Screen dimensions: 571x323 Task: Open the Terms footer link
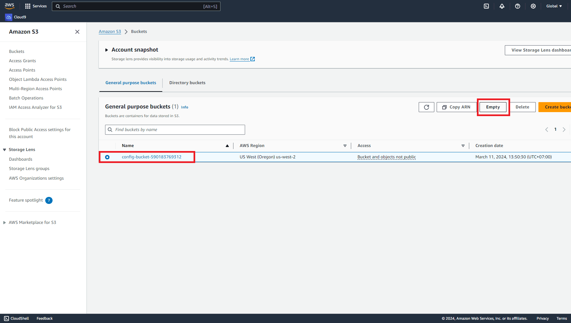pos(562,318)
